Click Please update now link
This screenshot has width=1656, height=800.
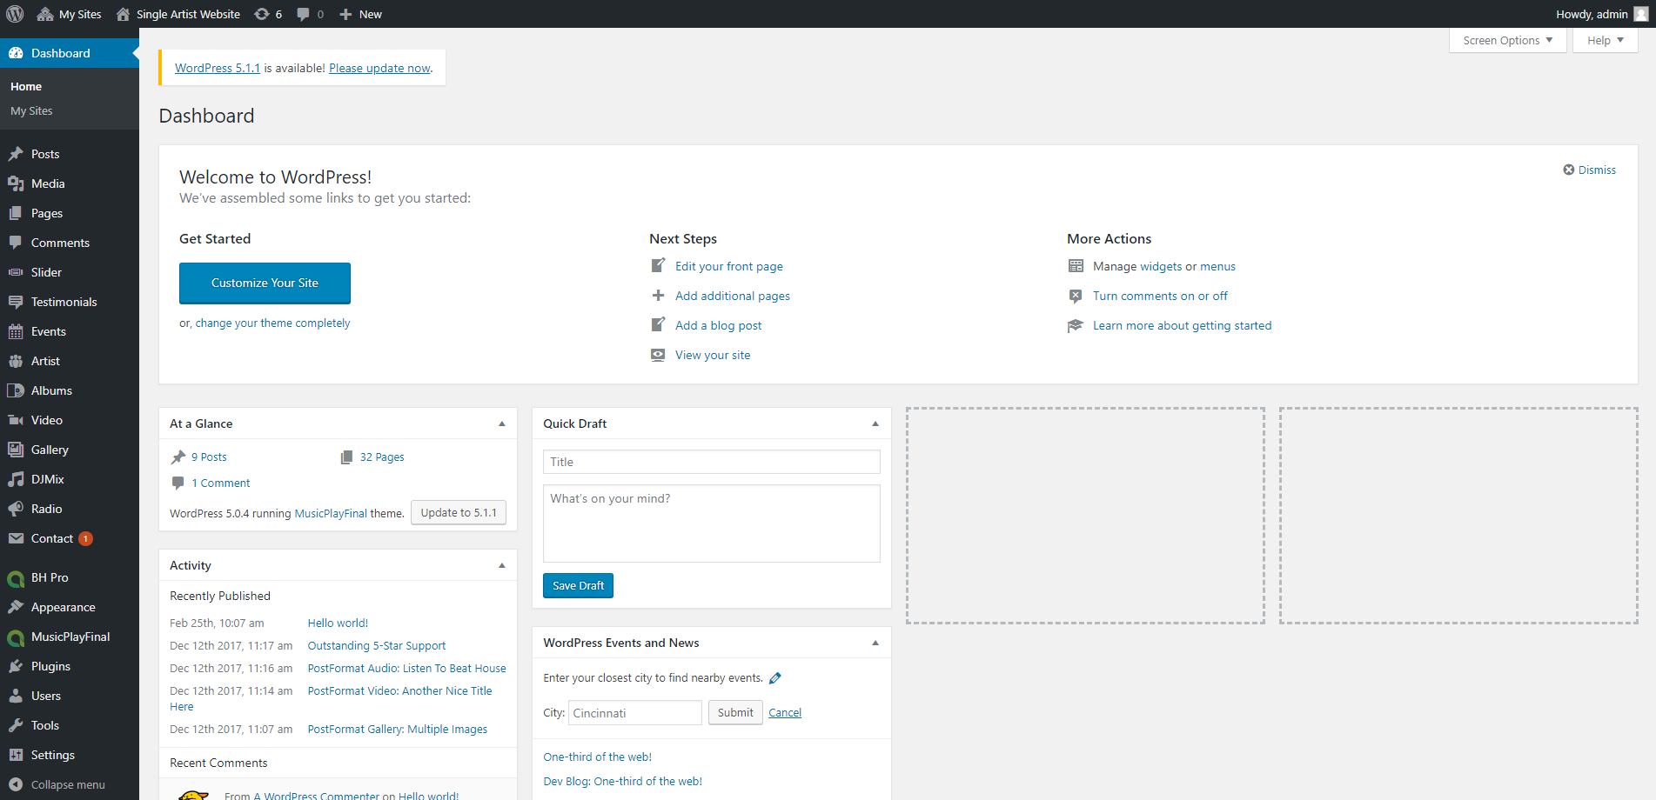pos(379,68)
